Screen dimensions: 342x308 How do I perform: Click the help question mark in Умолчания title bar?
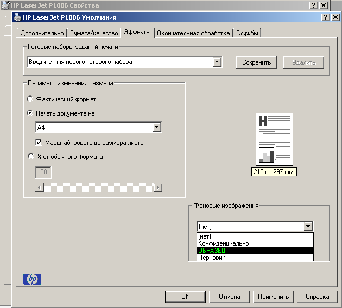pos(325,17)
